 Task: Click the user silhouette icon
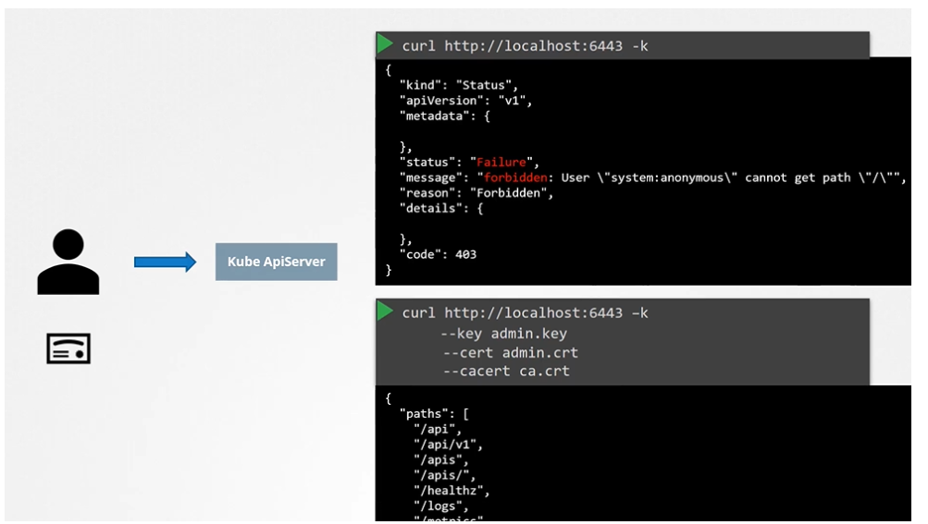pyautogui.click(x=68, y=262)
